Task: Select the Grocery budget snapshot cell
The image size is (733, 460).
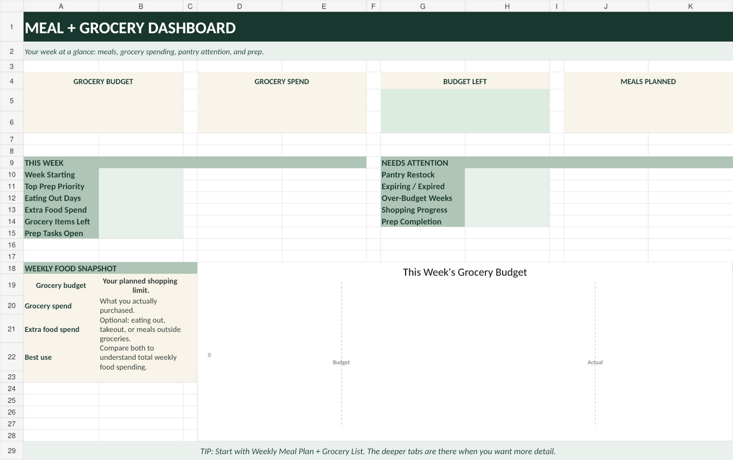Action: pos(61,285)
